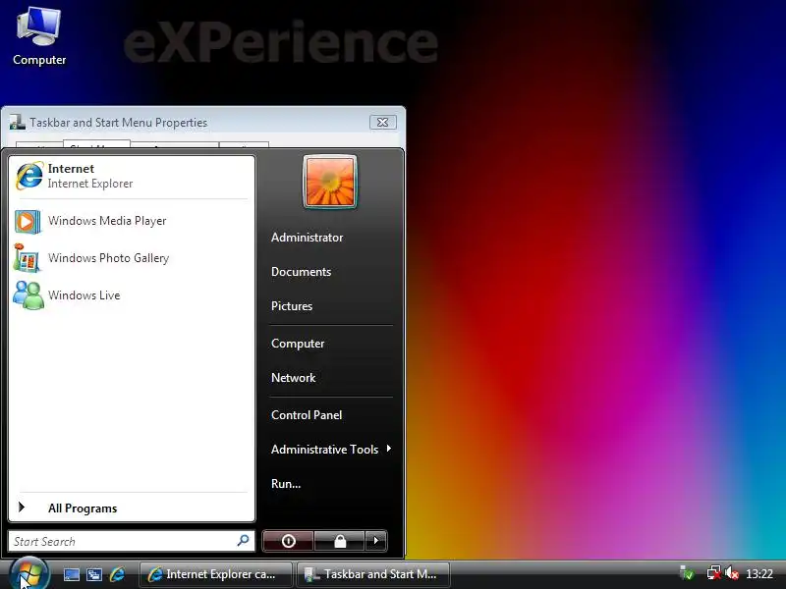Click Switch between windows quick launch icon
Viewport: 786px width, 589px height.
[94, 574]
